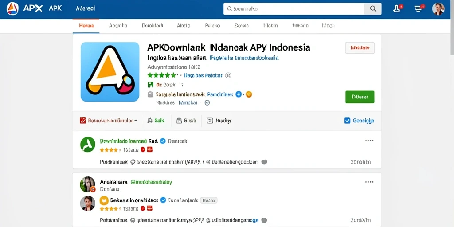Open the green Anoktakara handle link

click(x=151, y=182)
